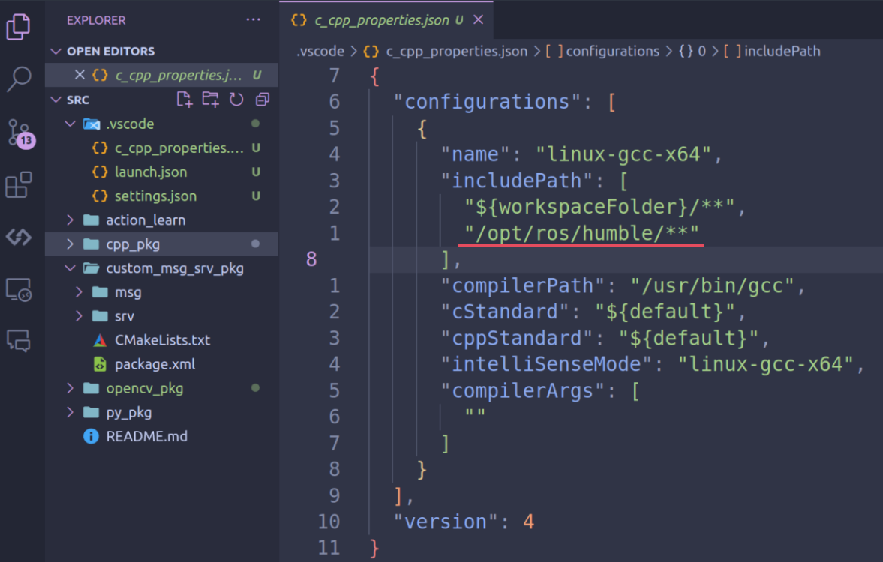Open the Extensions view icon

point(18,184)
